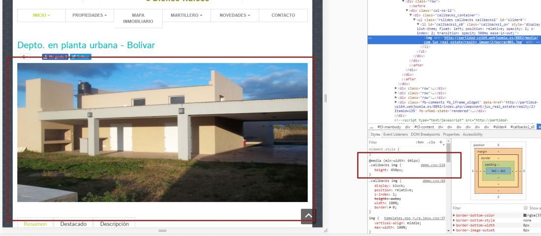
Task: Click the z-index: 1 declaration
Action: (386, 194)
